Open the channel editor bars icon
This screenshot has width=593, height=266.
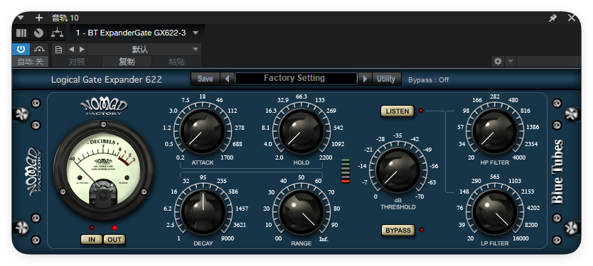21,33
